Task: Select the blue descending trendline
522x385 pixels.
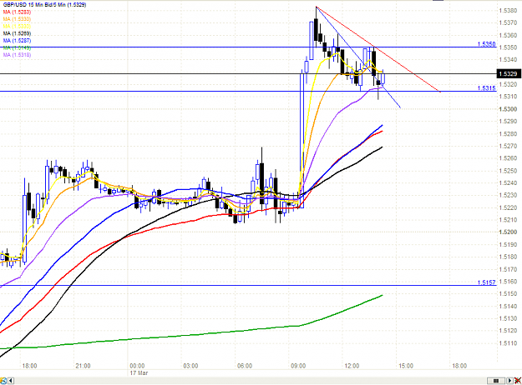Action: 358,57
